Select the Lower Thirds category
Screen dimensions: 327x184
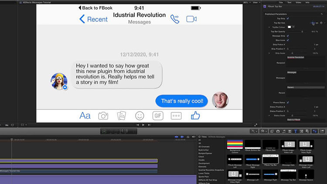[x=204, y=174]
